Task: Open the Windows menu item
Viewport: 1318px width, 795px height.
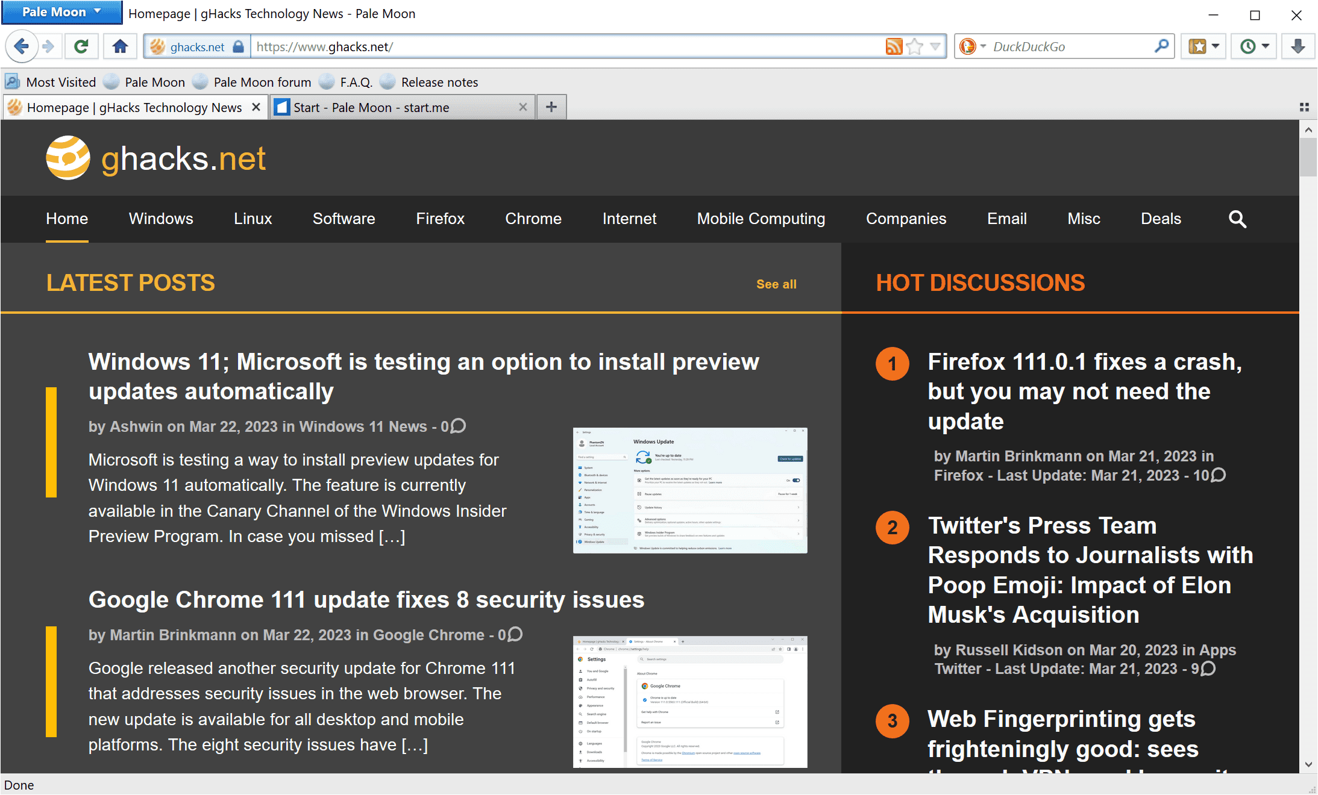Action: point(161,218)
